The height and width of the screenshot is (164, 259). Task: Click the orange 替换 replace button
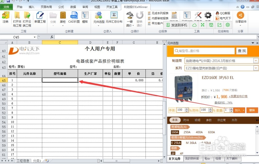(252, 110)
